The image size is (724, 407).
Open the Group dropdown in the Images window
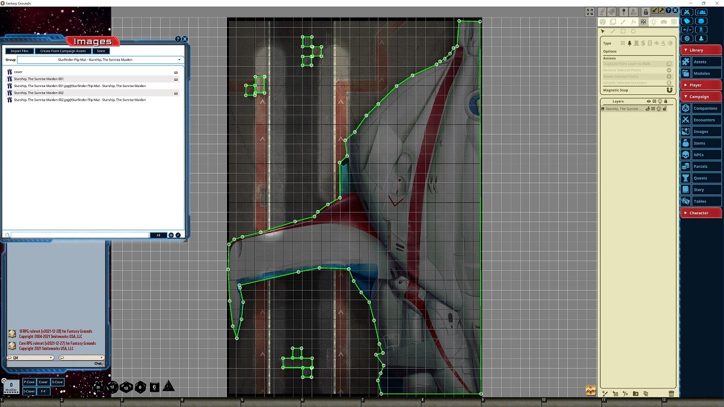(179, 59)
